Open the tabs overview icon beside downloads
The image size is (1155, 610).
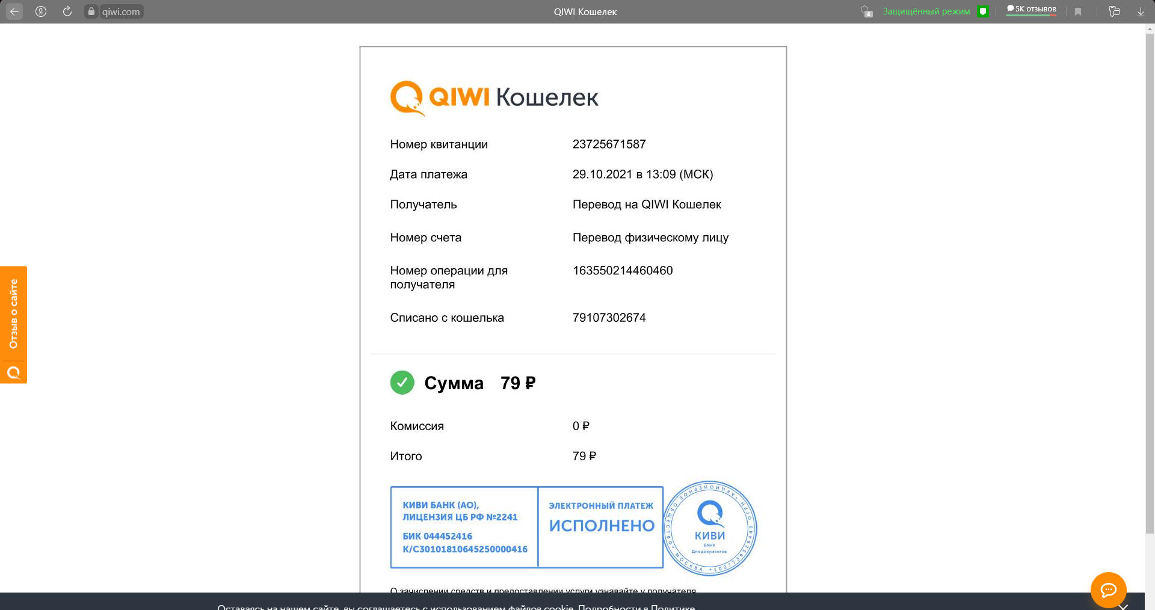coord(1114,11)
